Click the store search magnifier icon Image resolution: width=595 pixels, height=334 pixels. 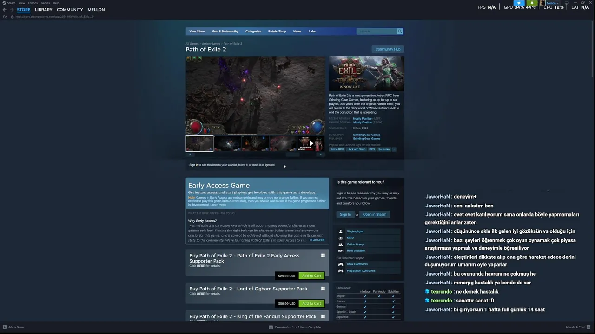(x=400, y=31)
